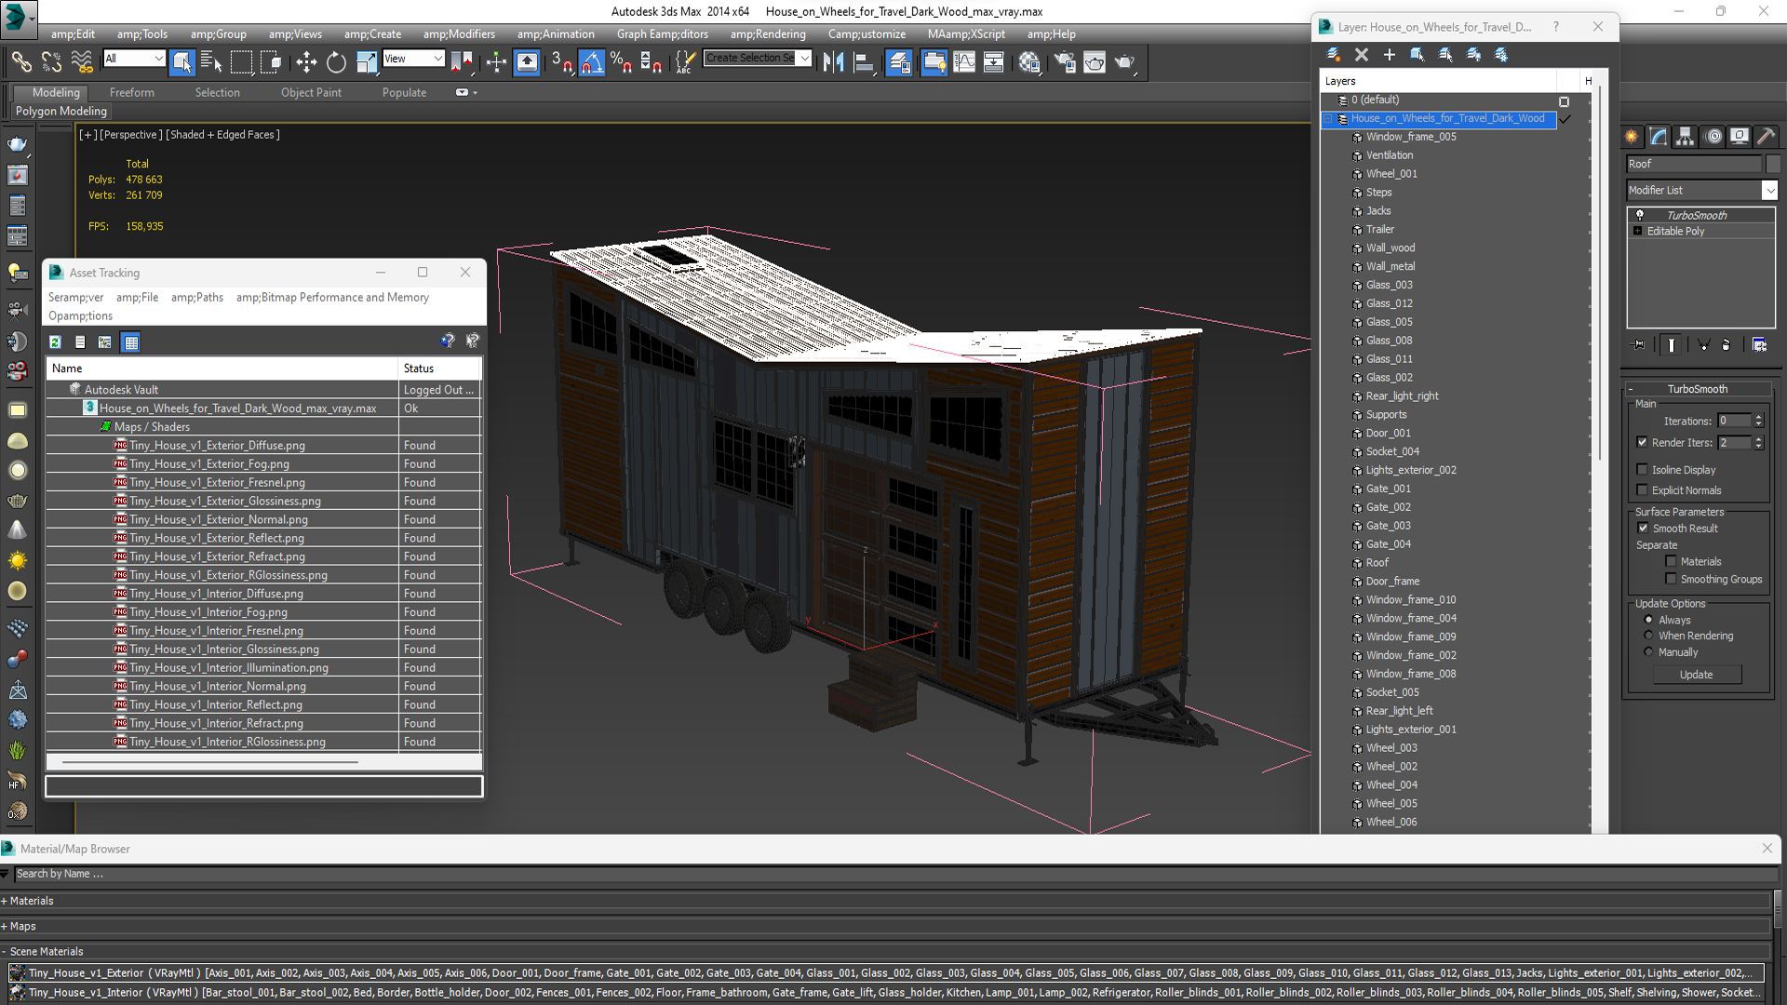Screen dimensions: 1787x1005
Task: Refresh the Asset Tracking list
Action: (56, 342)
